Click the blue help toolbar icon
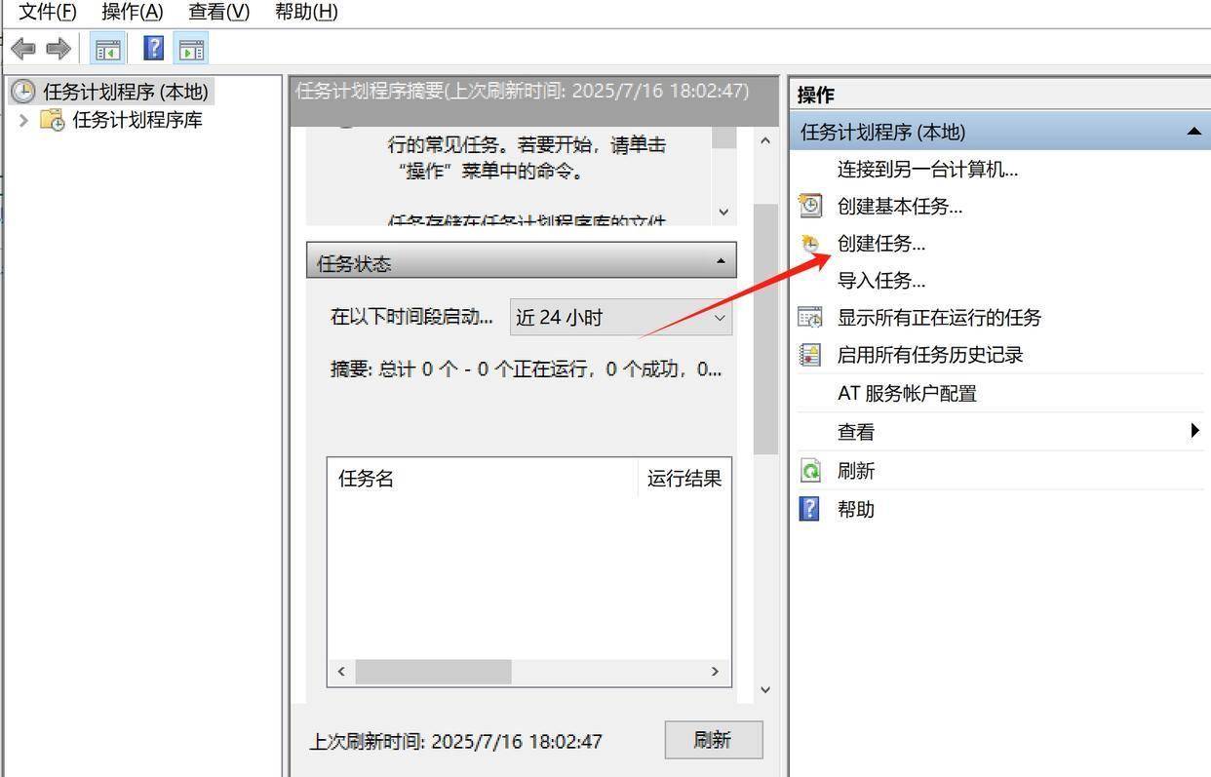Screen dimensions: 1211x777 tap(153, 49)
